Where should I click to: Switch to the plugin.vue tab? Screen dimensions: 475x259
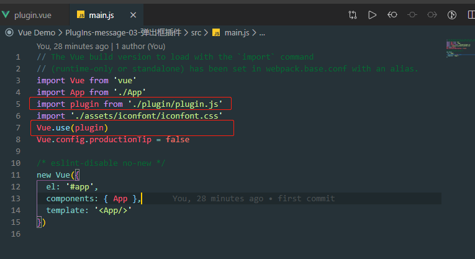pos(32,14)
